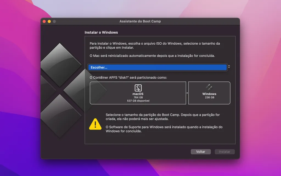
Task: Click the "O Mac será reinicializado" line
Action: (x=152, y=56)
